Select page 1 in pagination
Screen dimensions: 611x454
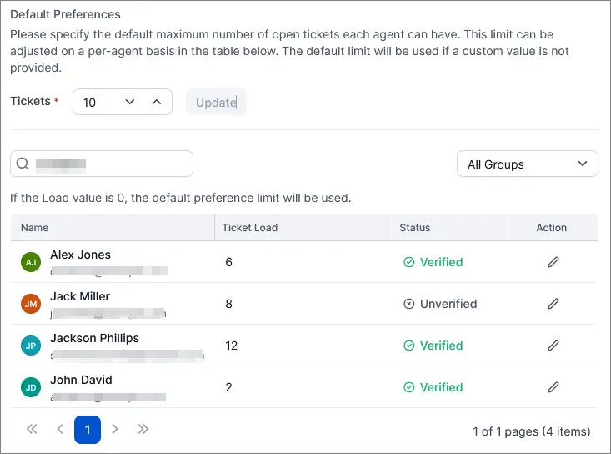(88, 430)
